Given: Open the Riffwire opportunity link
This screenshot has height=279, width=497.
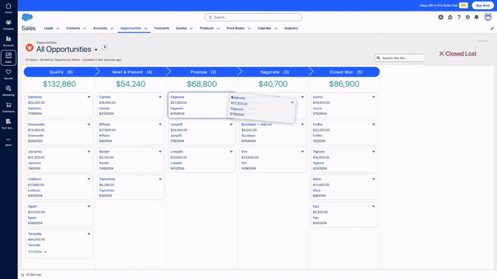Looking at the screenshot, I should (x=105, y=124).
